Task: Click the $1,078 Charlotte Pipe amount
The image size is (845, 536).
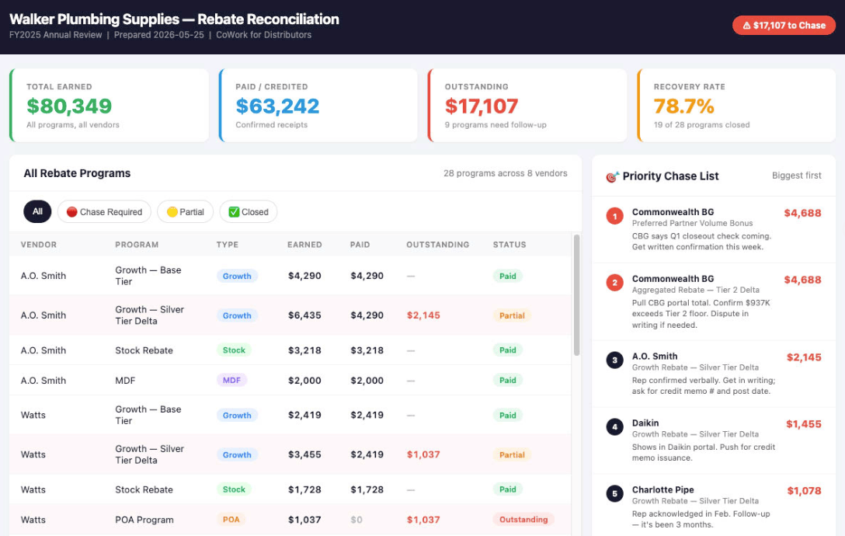Action: click(x=804, y=491)
